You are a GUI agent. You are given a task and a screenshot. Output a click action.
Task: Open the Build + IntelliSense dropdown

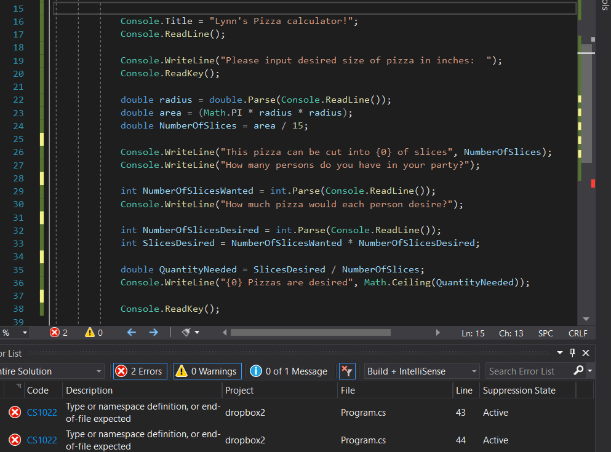point(420,371)
